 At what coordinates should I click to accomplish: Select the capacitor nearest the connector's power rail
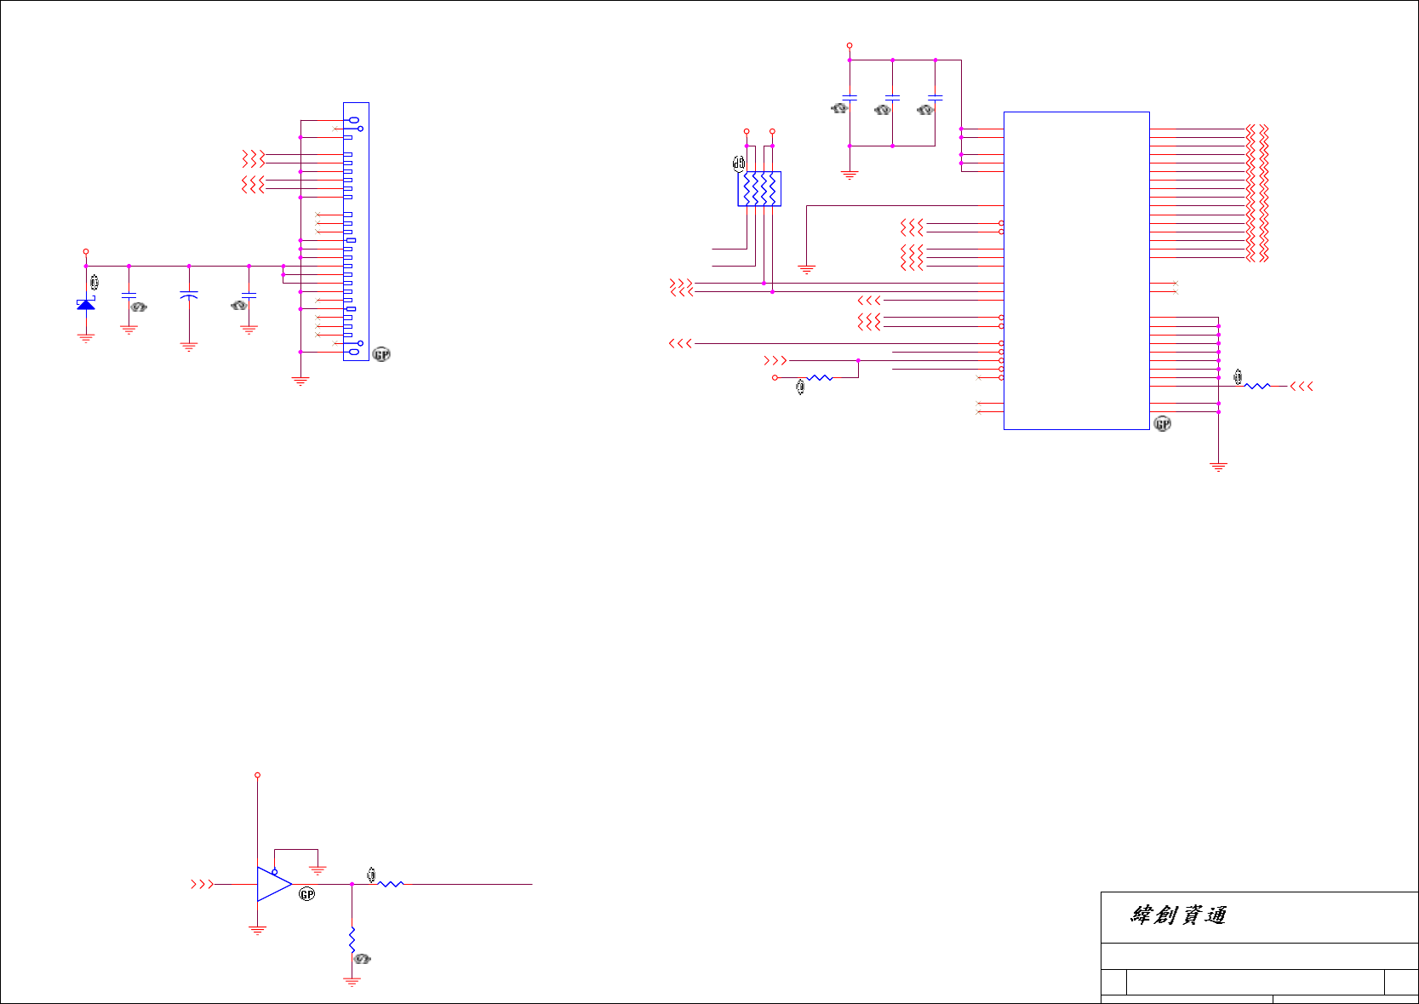coord(249,295)
